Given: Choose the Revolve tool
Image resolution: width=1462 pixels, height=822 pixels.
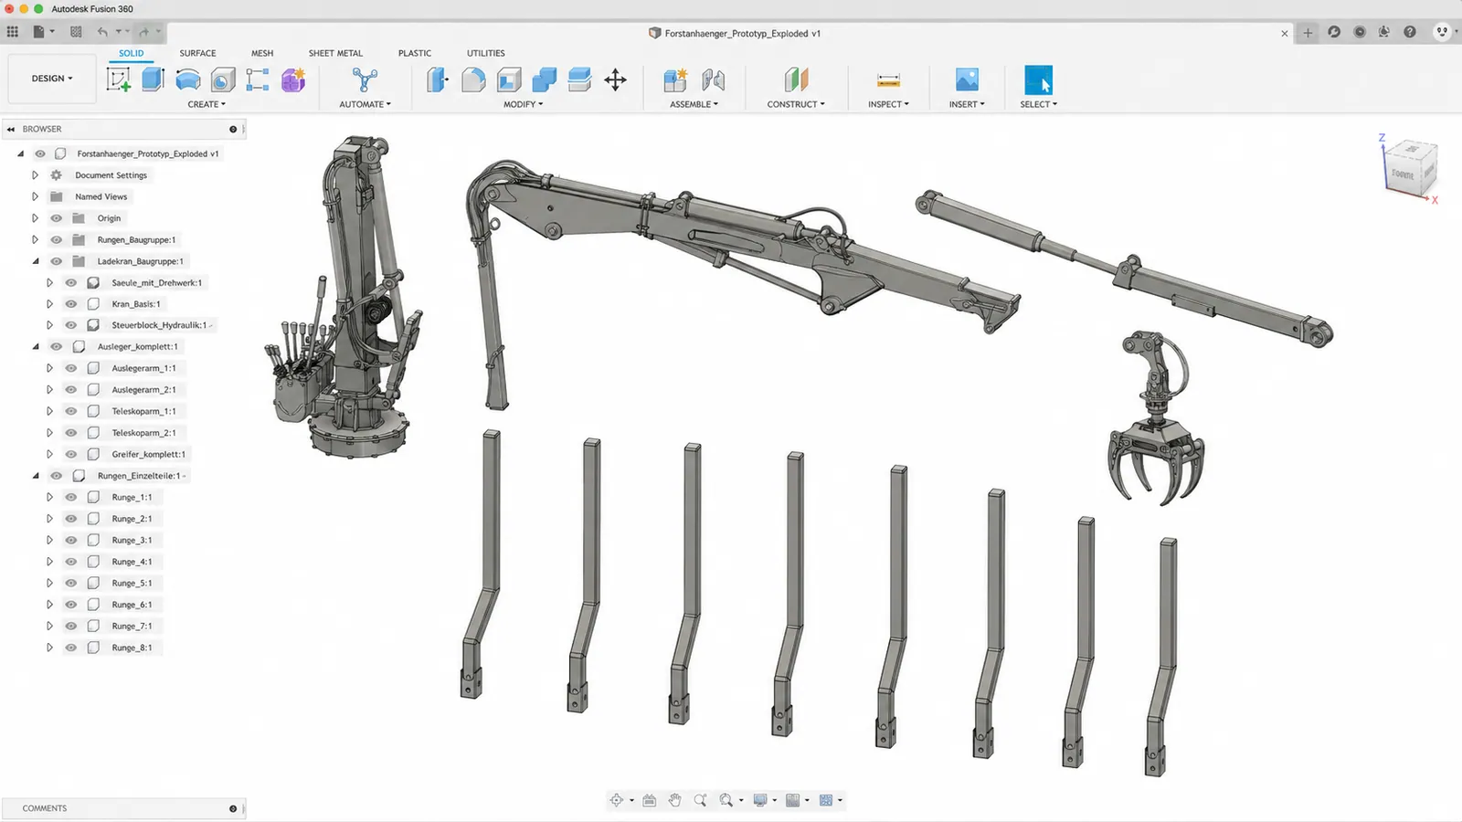Looking at the screenshot, I should (x=188, y=80).
